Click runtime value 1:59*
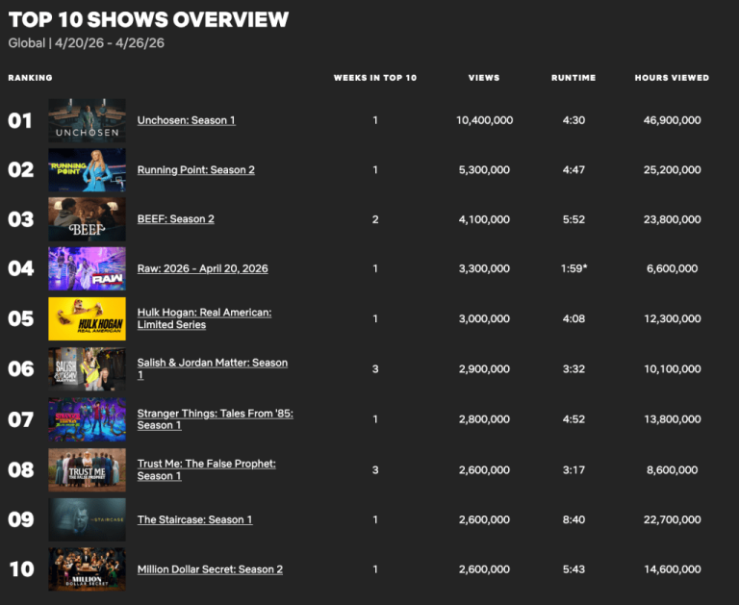Screen dimensions: 739x605 point(574,268)
